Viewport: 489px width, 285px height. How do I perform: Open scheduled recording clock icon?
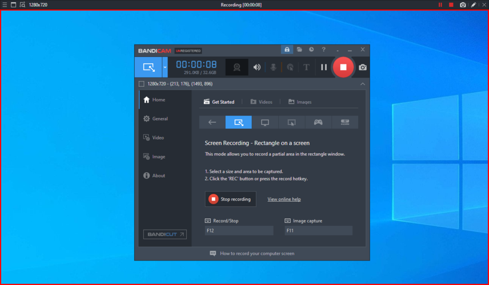311,50
